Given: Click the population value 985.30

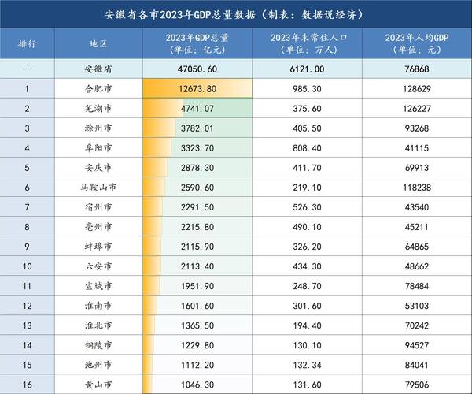Looking at the screenshot, I should pos(307,89).
